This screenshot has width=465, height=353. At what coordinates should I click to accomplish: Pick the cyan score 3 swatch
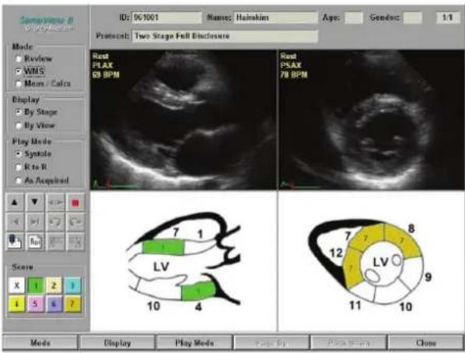tap(72, 285)
